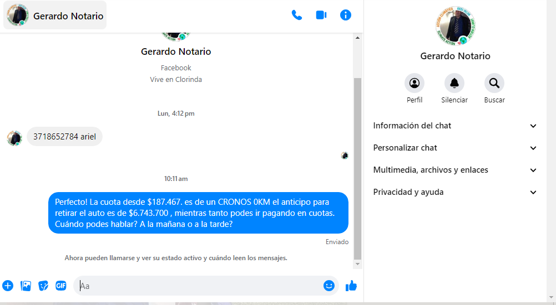Image resolution: width=556 pixels, height=305 pixels.
Task: Open the GIF picker
Action: click(61, 286)
